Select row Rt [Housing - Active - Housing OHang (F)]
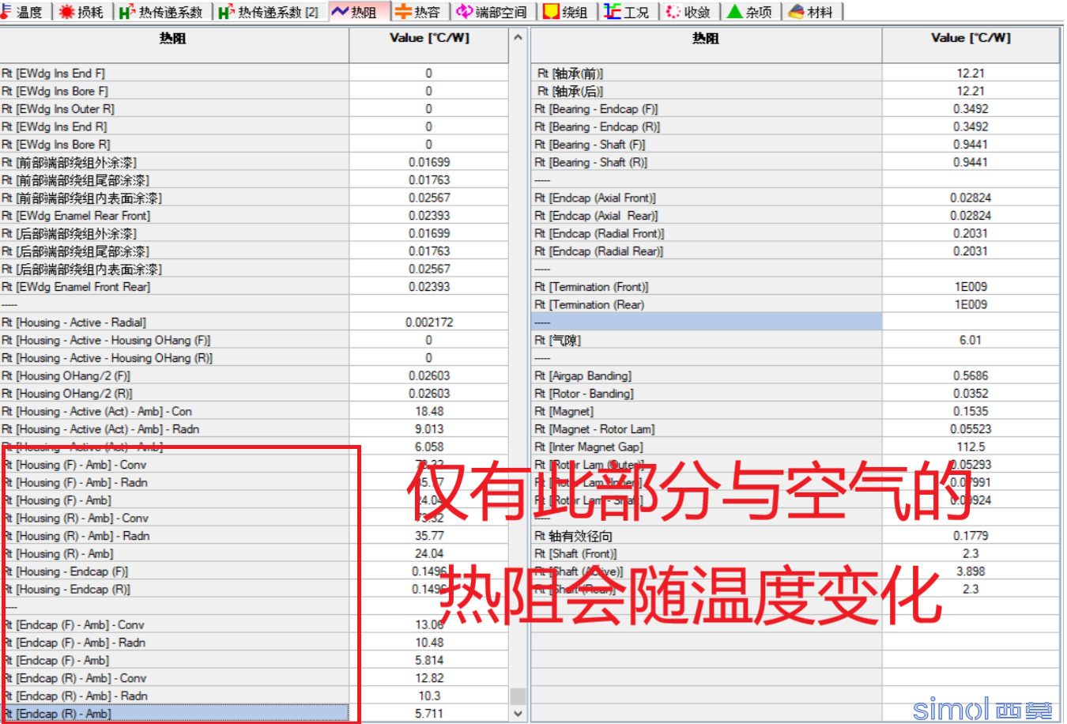The width and height of the screenshot is (1067, 724). (174, 341)
